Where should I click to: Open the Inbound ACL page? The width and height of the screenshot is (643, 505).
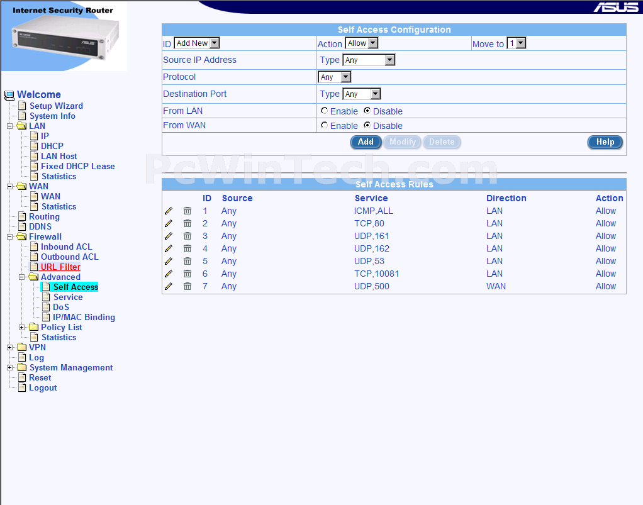(67, 247)
